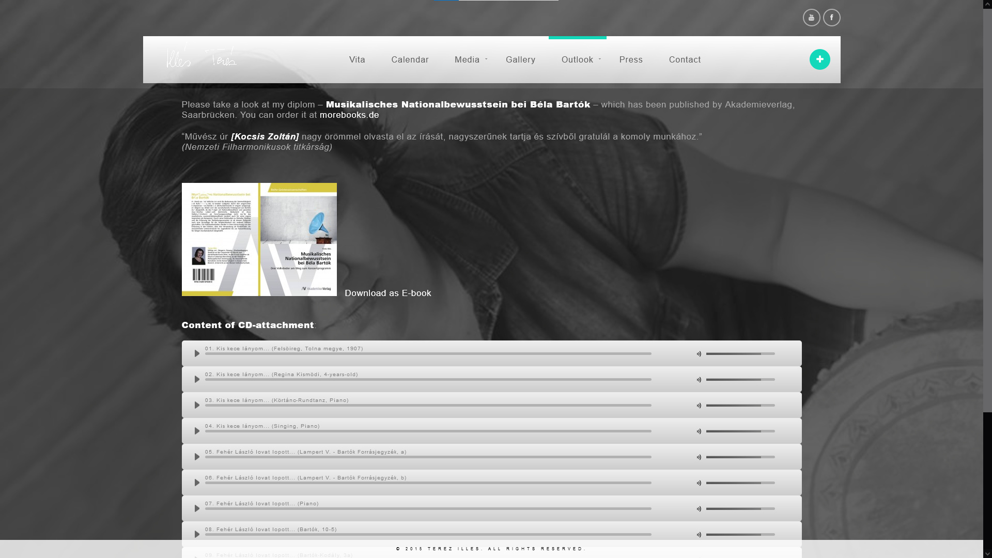
Task: Play track 03 Körtánc-Rundtanz, Piano
Action: 197,405
